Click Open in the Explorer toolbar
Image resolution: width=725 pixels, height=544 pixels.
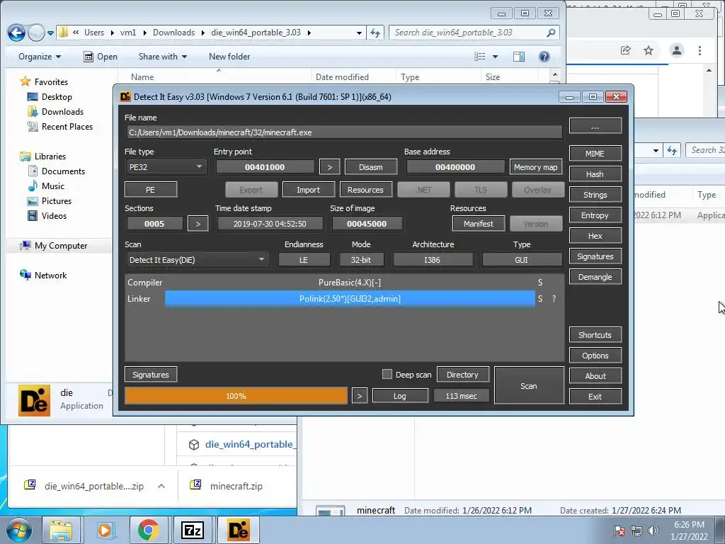point(101,57)
